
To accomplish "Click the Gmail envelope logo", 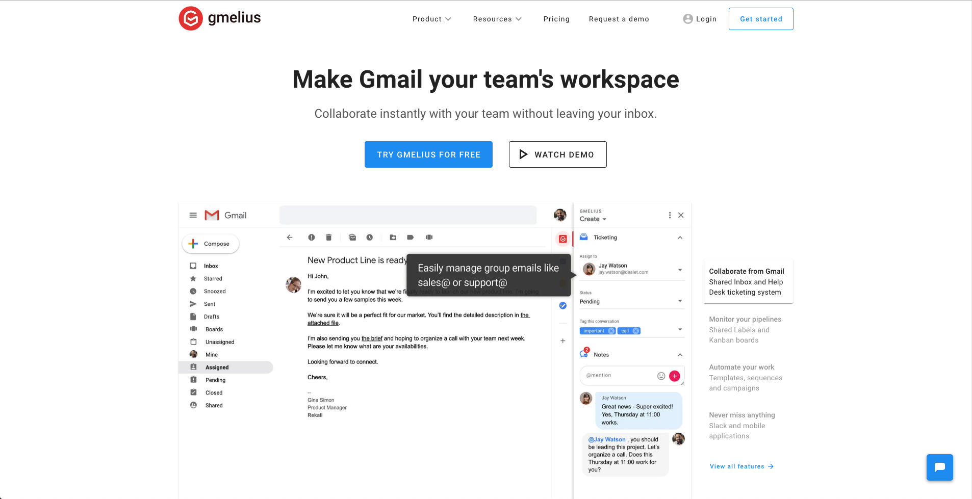I will coord(212,215).
